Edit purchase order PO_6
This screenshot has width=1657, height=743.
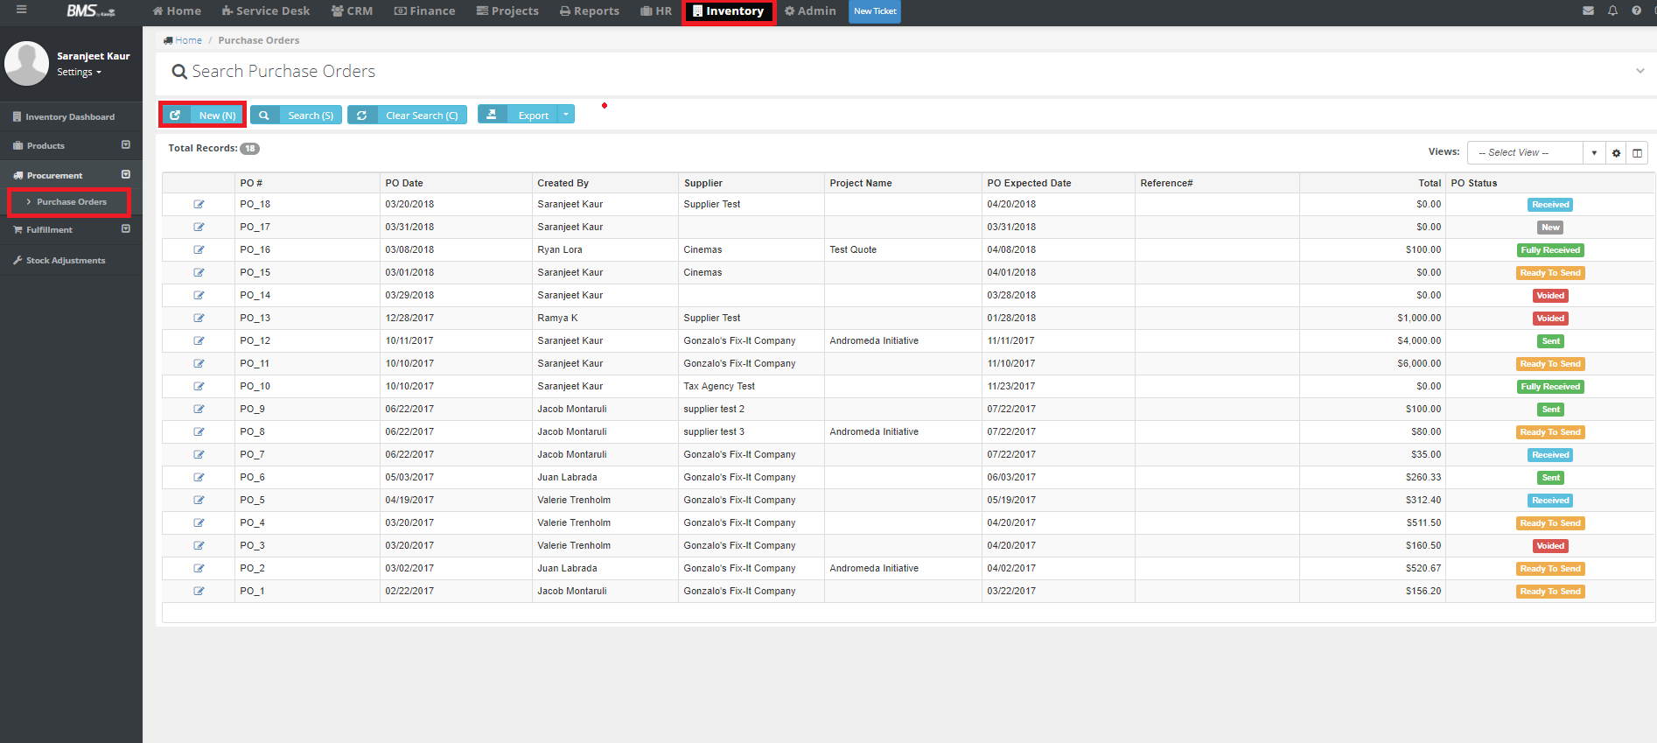(199, 477)
